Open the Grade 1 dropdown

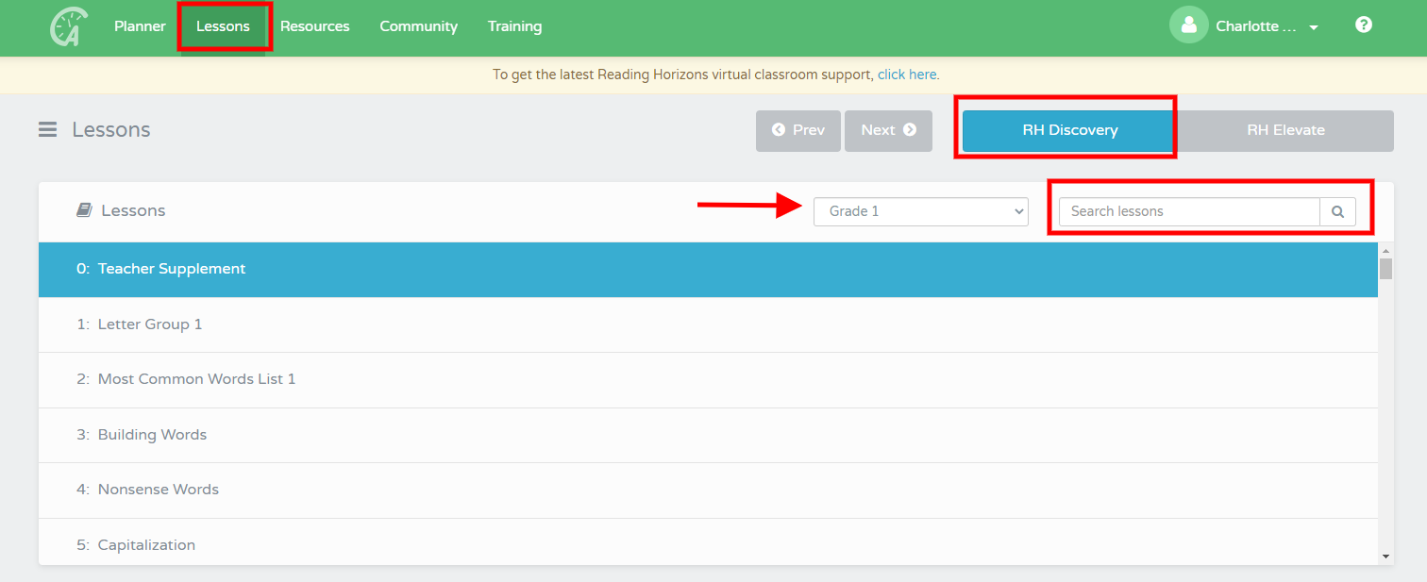point(920,211)
